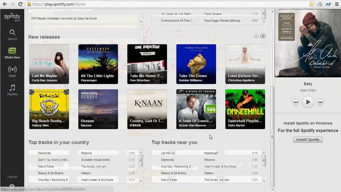Skip to next track

320,102
